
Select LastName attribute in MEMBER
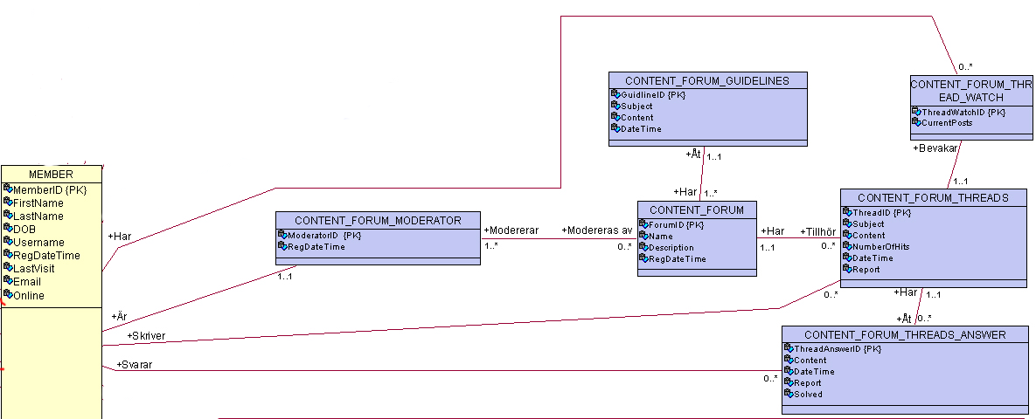tap(38, 216)
